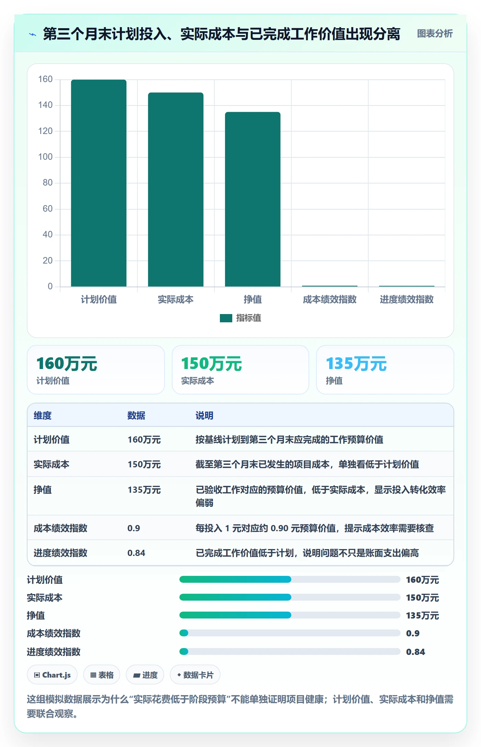Click the 图表分析 label in header
This screenshot has height=747, width=481.
pyautogui.click(x=435, y=34)
